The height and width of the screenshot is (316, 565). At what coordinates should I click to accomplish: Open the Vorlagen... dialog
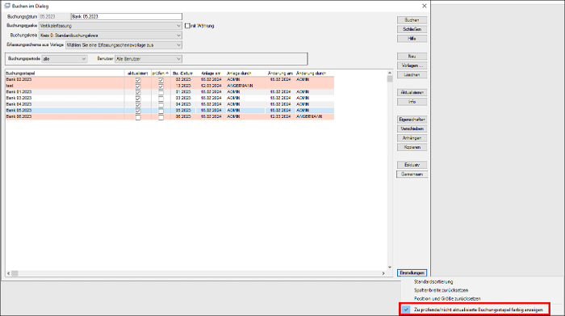point(412,65)
